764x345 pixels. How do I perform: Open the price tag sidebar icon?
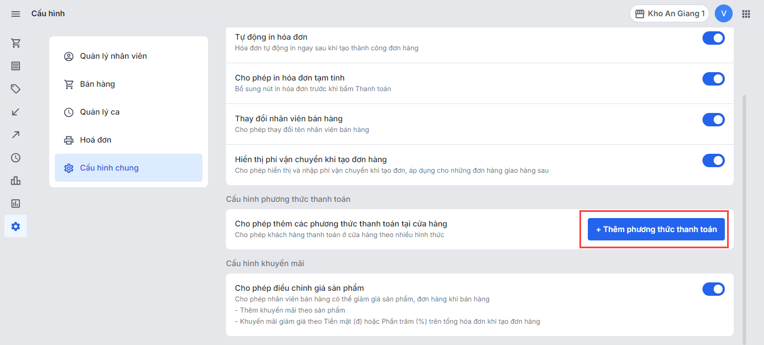click(x=16, y=89)
